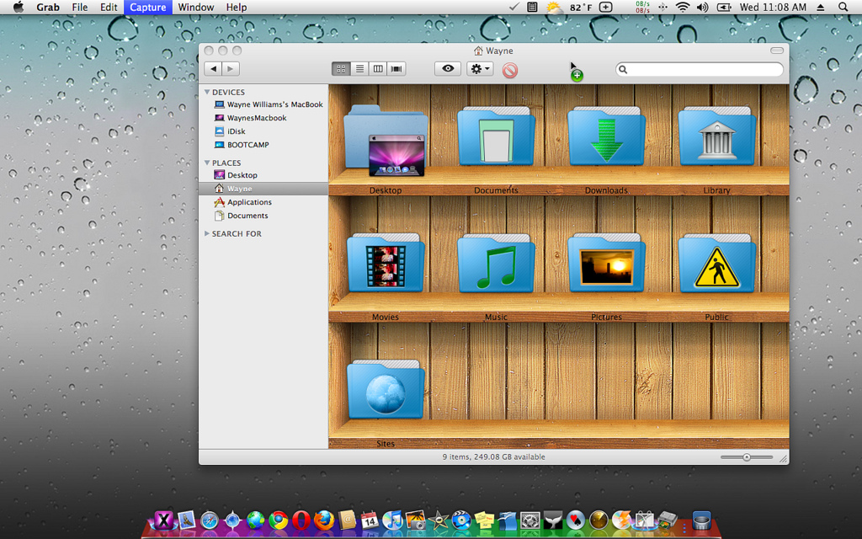Go forward with the right arrow button
The image size is (862, 539).
[231, 69]
